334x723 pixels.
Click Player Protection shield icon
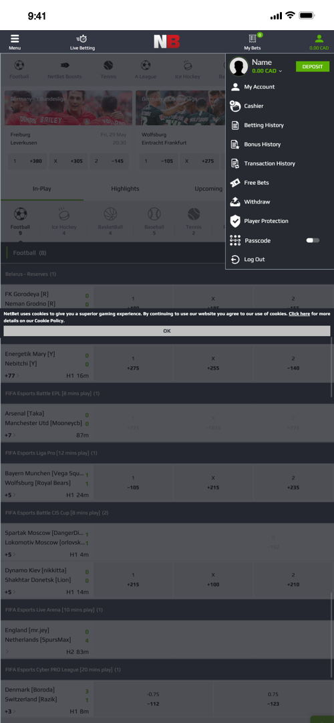coord(235,222)
